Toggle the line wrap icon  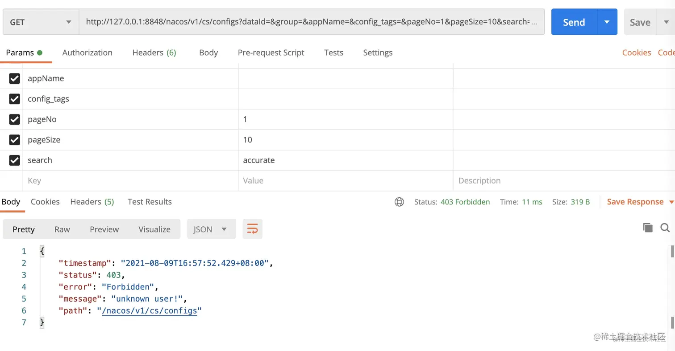click(x=253, y=229)
